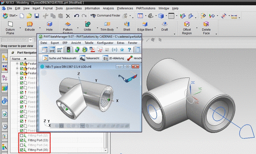The height and width of the screenshot is (154, 256).
Task: Select the Draft tool
Action: 165,26
